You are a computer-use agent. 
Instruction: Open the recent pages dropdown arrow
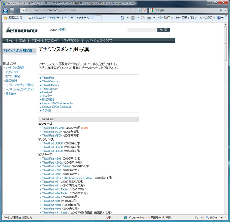click(x=17, y=10)
